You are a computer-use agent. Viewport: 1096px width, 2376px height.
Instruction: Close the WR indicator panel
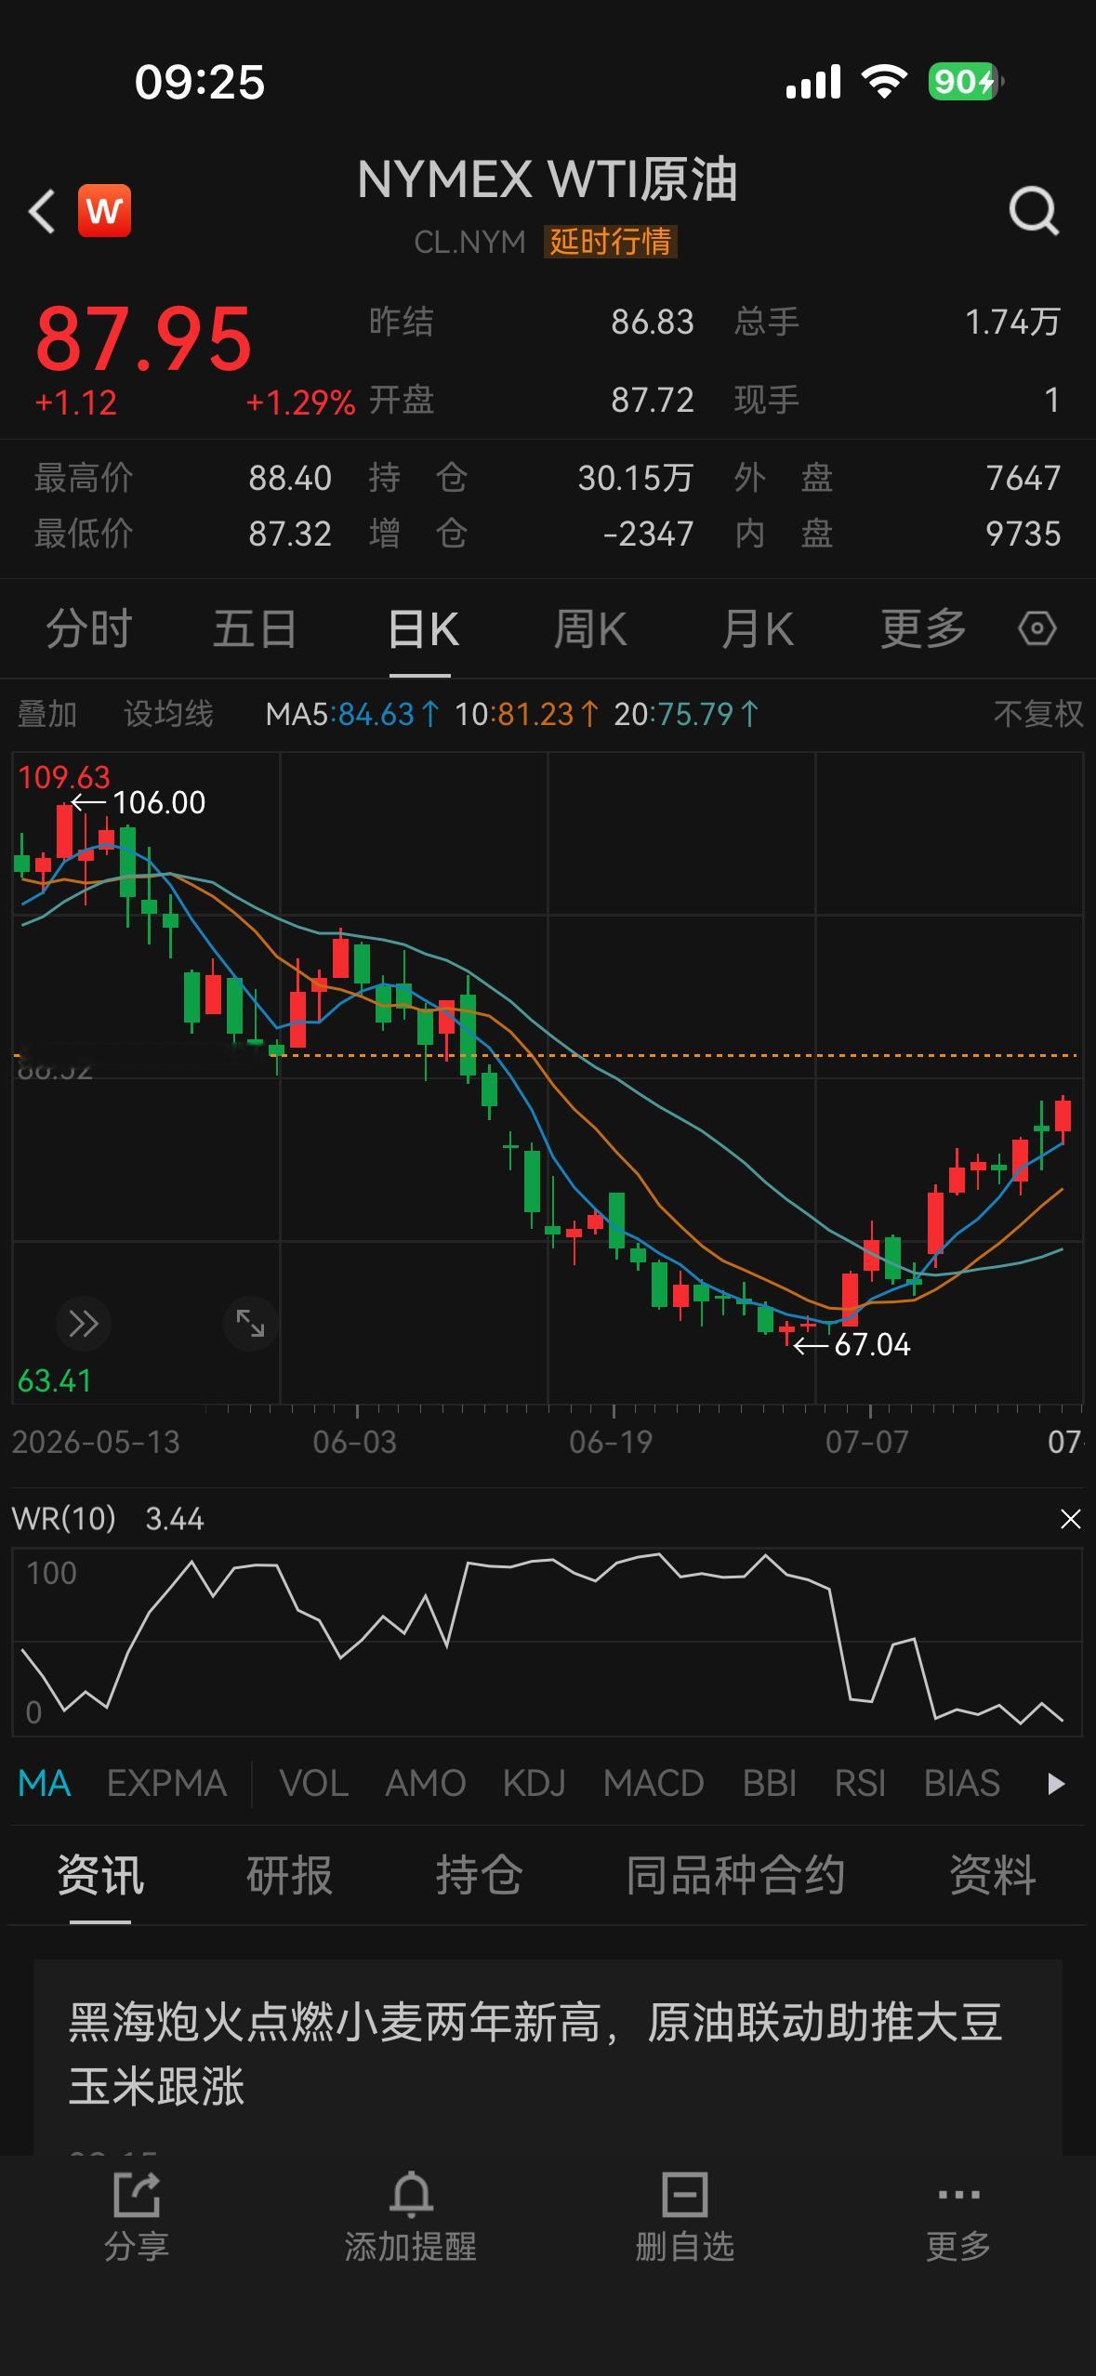(x=1070, y=1519)
